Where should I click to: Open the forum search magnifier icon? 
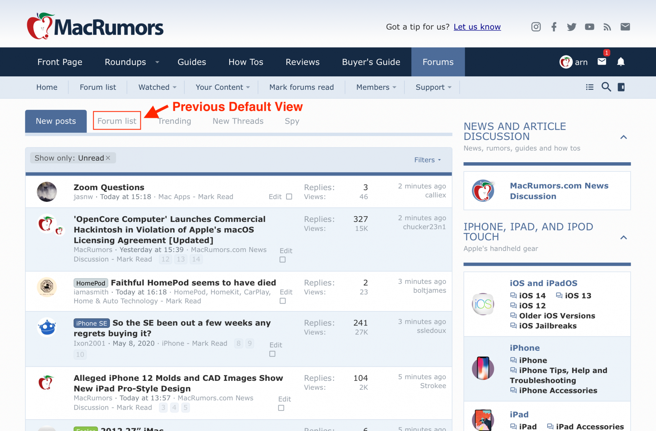606,87
